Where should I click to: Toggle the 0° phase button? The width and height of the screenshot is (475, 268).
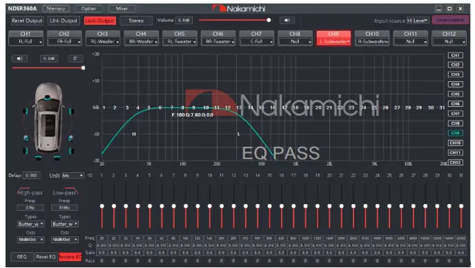tap(75, 59)
